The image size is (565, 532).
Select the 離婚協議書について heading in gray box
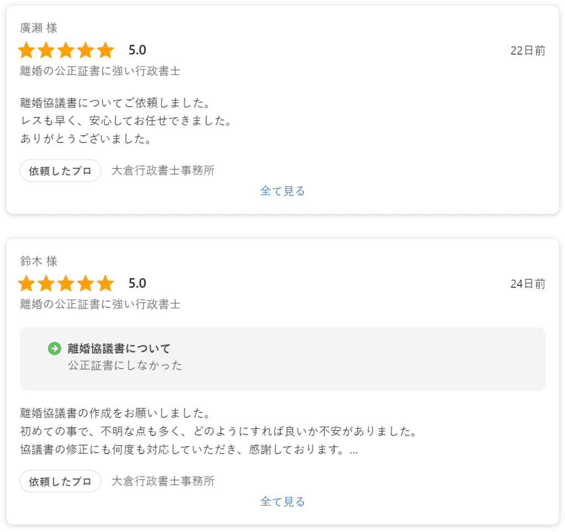coord(119,348)
